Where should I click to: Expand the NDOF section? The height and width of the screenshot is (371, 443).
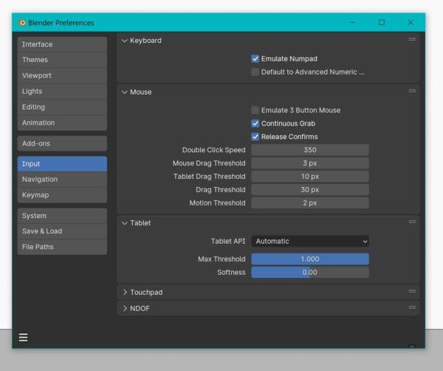coord(125,308)
